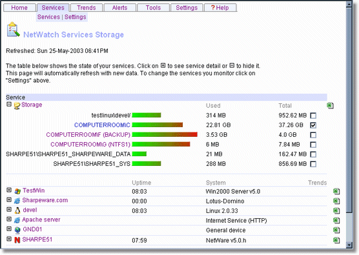Click the SHARPE51 NetWare N icon
359x255 pixels.
click(17, 240)
